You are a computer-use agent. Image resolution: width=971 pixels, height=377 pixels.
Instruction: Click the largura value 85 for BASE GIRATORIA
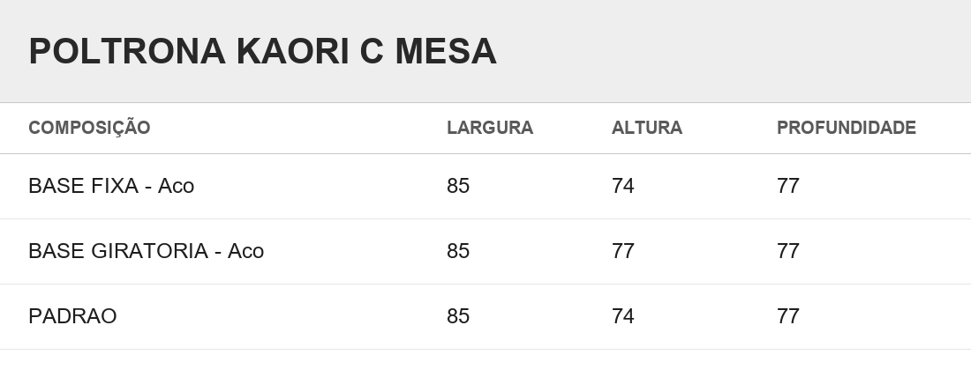[x=458, y=251]
